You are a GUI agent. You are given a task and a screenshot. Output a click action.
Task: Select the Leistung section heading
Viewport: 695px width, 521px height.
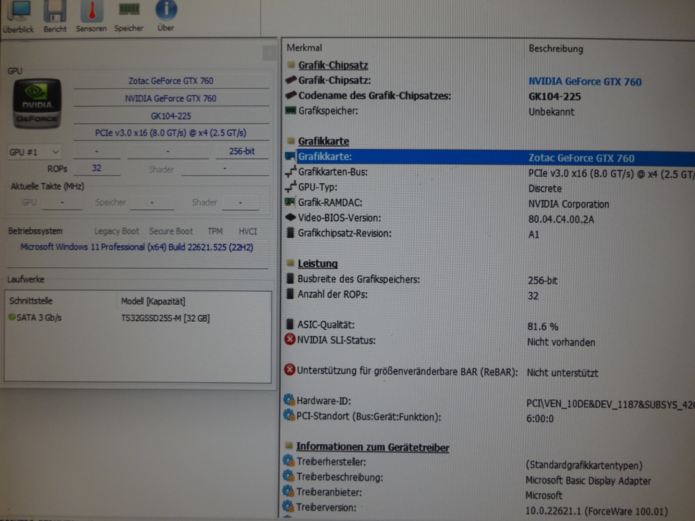click(x=318, y=264)
